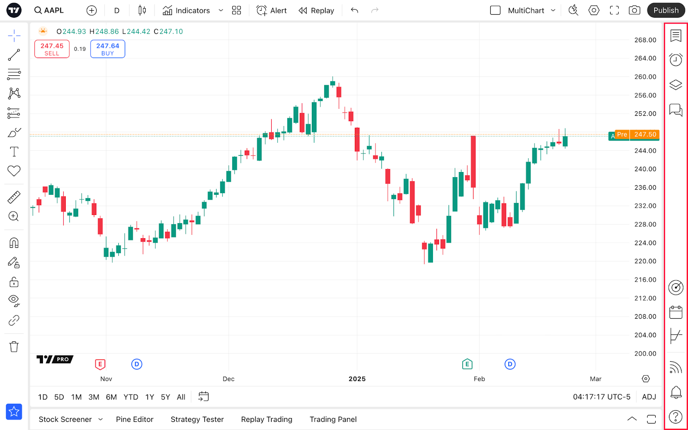The height and width of the screenshot is (430, 688).
Task: Open the TradingView logo main menu
Action: (14, 10)
